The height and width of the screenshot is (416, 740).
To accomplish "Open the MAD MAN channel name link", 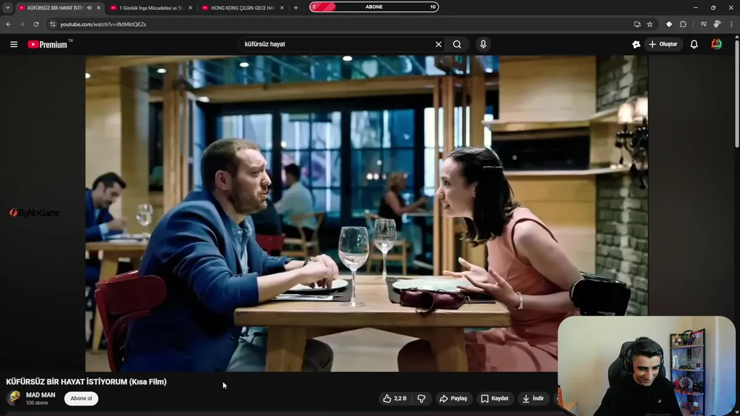I will [40, 395].
